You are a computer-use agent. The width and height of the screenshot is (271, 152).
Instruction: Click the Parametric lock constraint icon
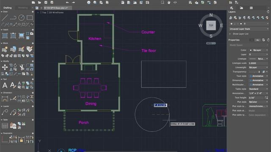pyautogui.click(x=22, y=139)
